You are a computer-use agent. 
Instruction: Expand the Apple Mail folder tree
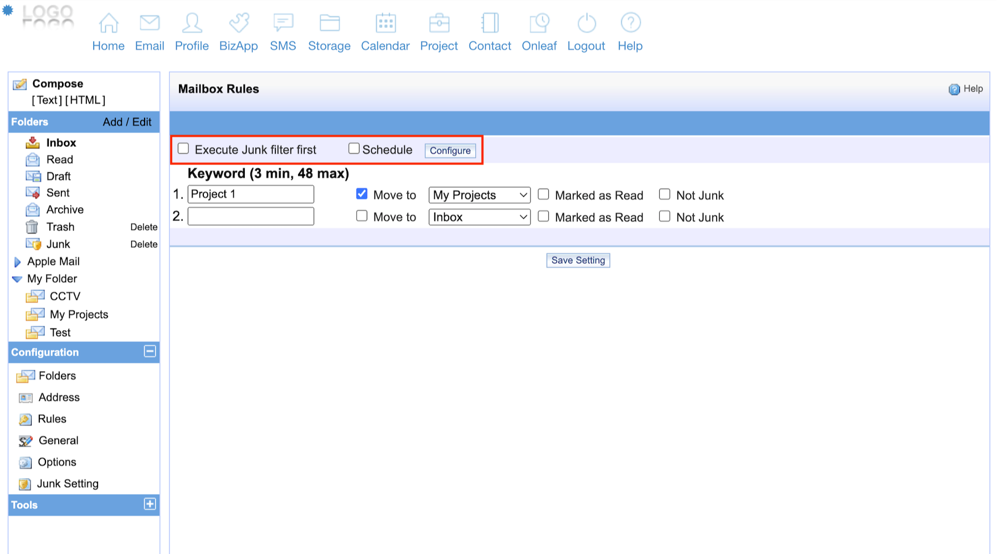[x=17, y=262]
